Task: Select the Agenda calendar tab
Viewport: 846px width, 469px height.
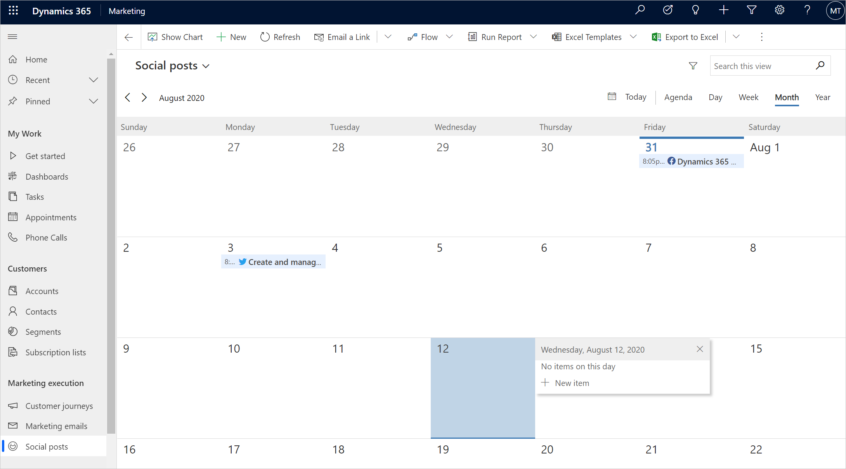Action: click(678, 97)
